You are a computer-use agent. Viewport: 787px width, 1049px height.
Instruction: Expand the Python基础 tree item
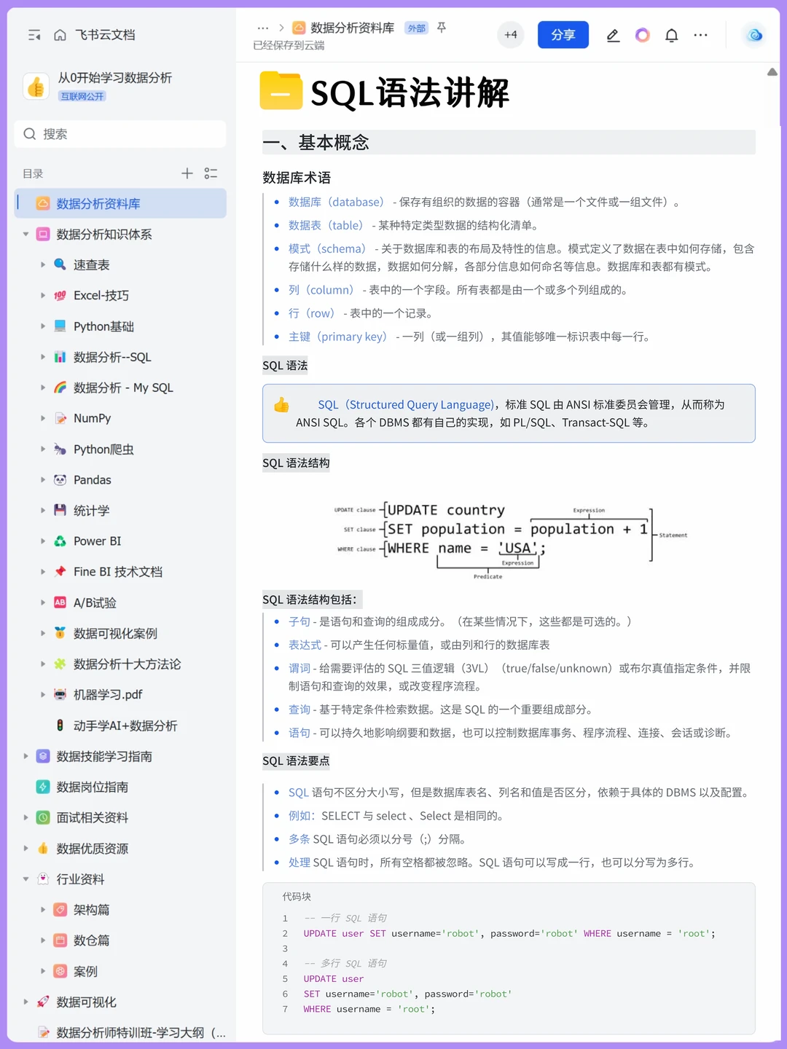click(44, 326)
